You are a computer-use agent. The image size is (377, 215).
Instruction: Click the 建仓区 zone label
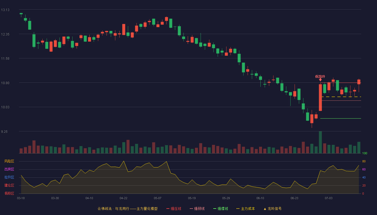(9, 185)
